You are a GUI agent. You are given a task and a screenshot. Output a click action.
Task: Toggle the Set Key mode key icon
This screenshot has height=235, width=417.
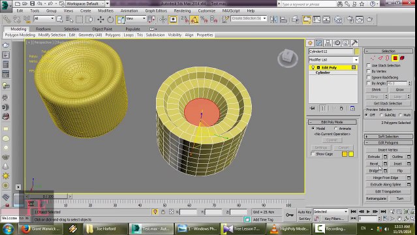(x=290, y=215)
